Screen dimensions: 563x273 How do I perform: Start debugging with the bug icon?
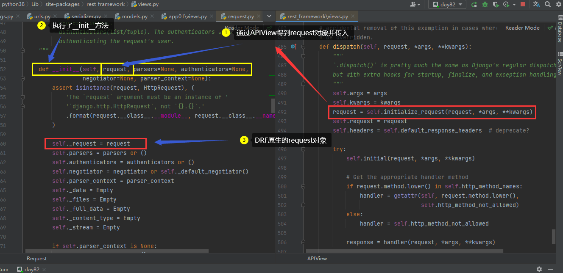[485, 4]
